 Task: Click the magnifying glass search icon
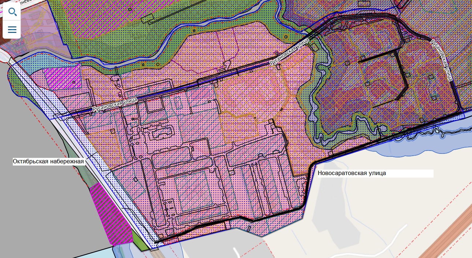(x=12, y=12)
